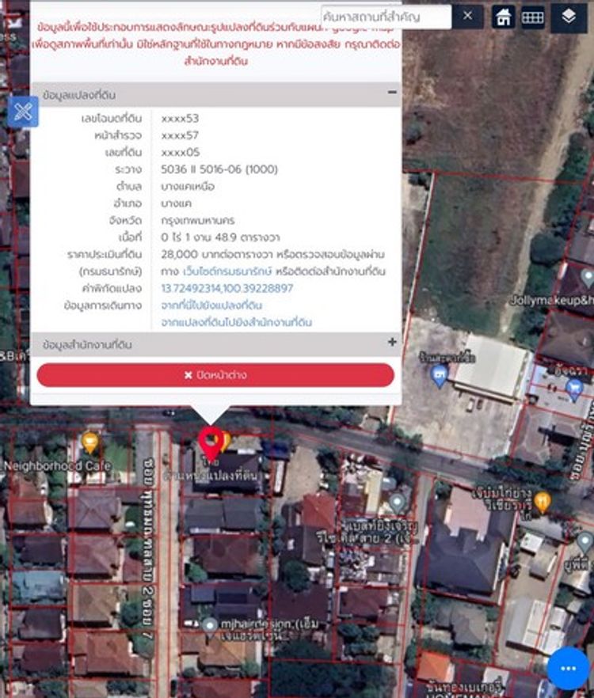Click the grid table icon in toolbar

click(533, 17)
